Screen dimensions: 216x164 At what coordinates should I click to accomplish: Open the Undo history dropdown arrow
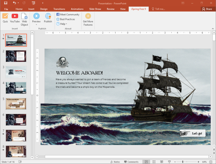(x=18, y=3)
